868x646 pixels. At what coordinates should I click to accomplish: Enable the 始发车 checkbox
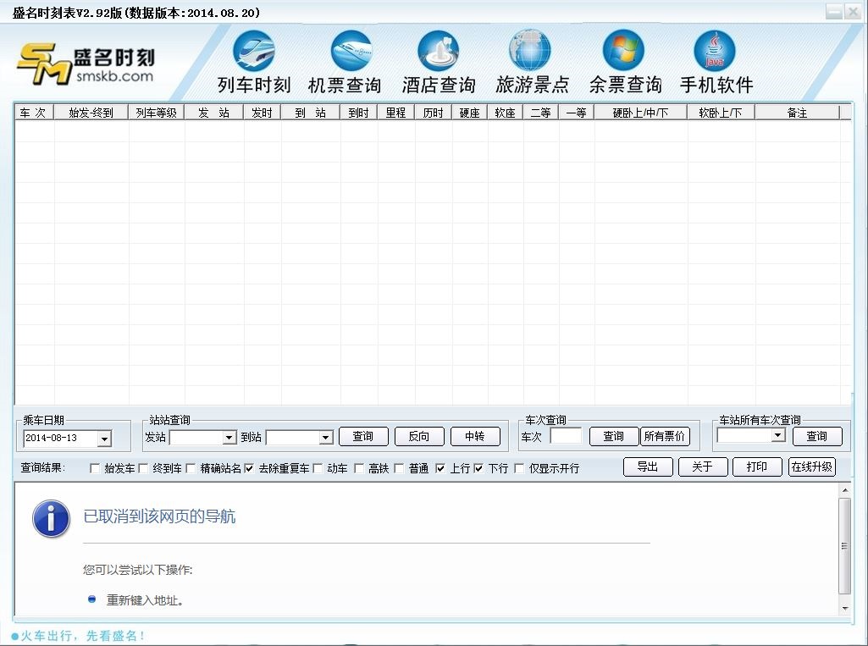[x=94, y=468]
